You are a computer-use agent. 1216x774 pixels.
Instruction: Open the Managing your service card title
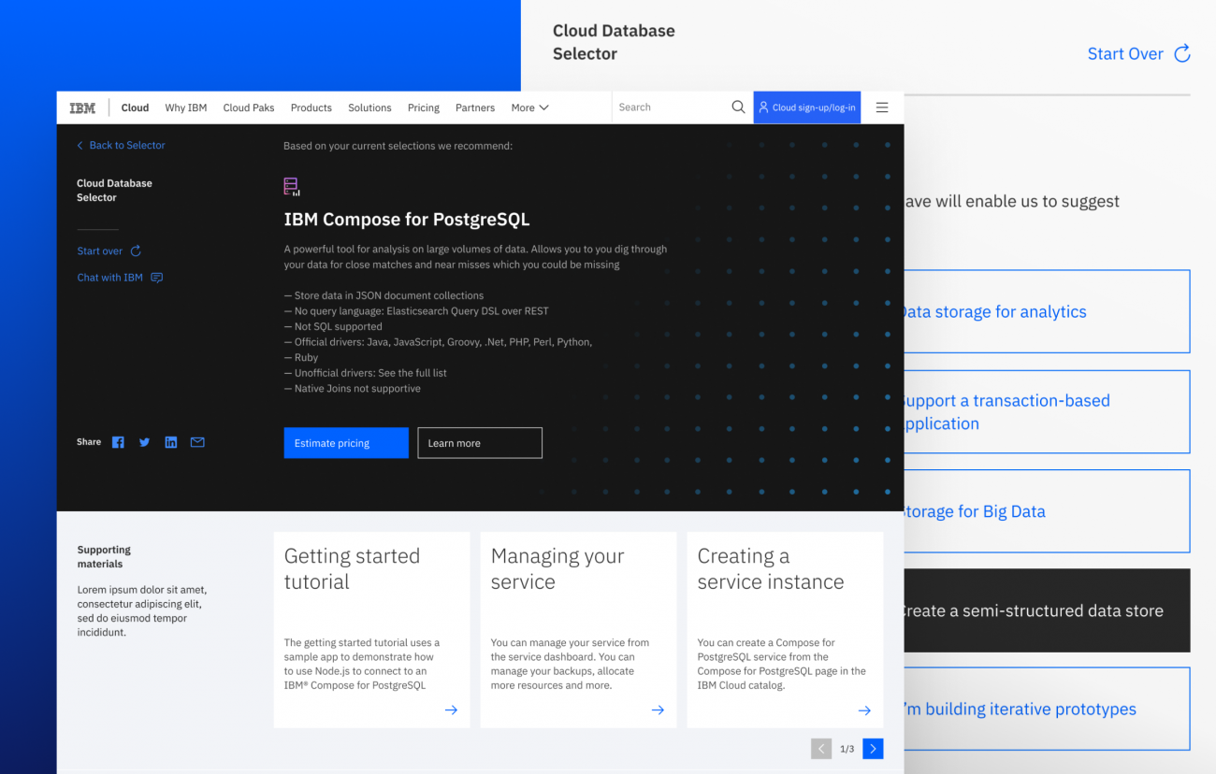557,568
